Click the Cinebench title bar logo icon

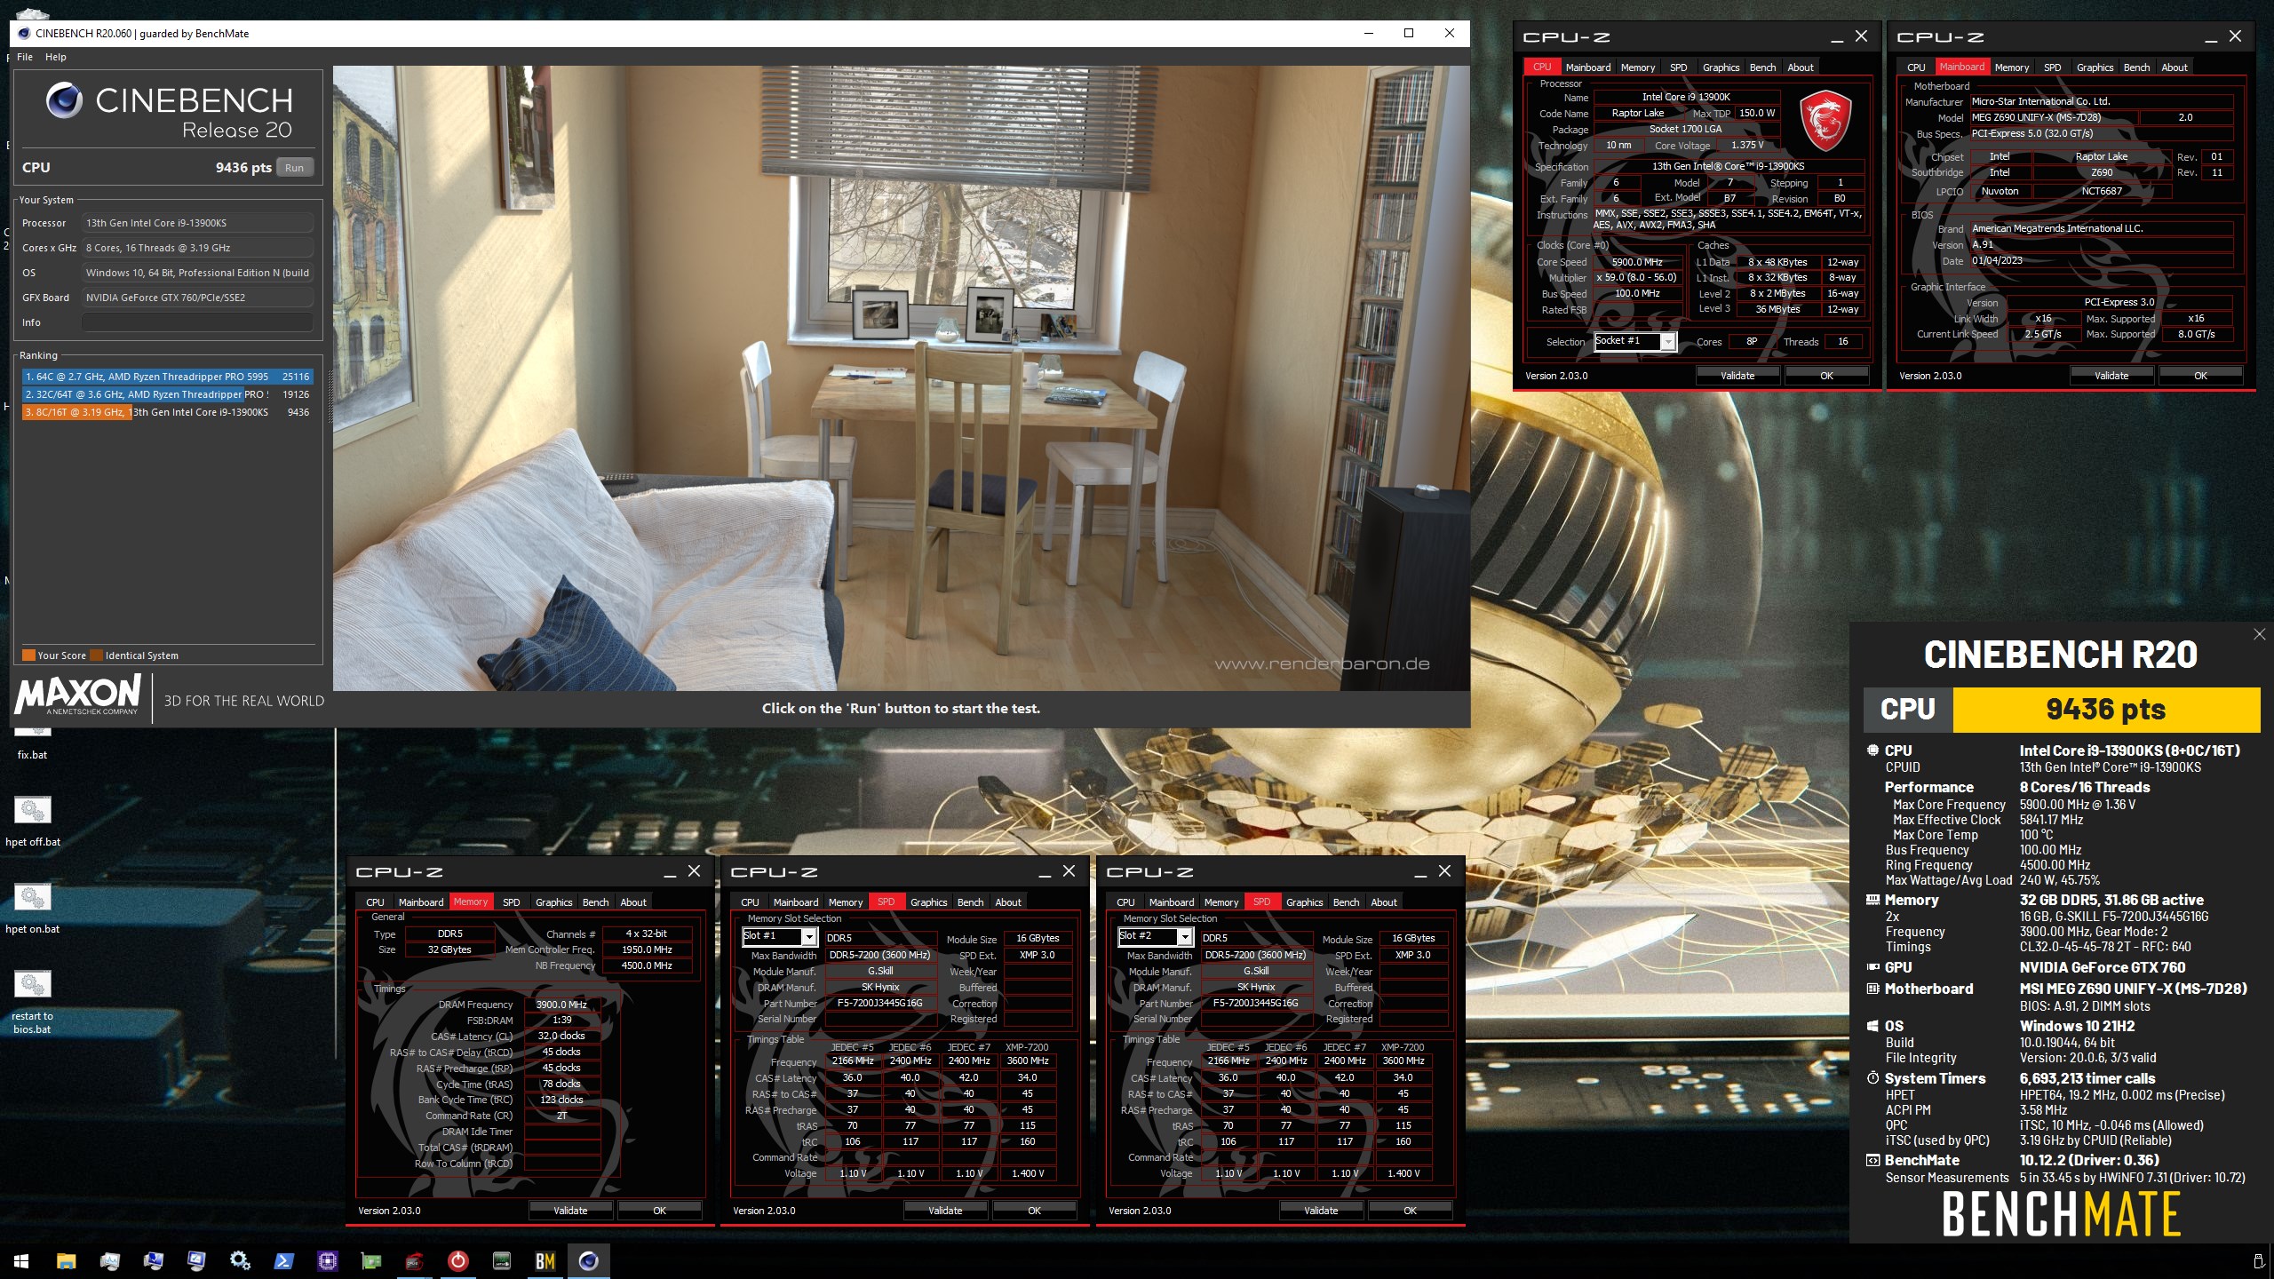click(24, 34)
